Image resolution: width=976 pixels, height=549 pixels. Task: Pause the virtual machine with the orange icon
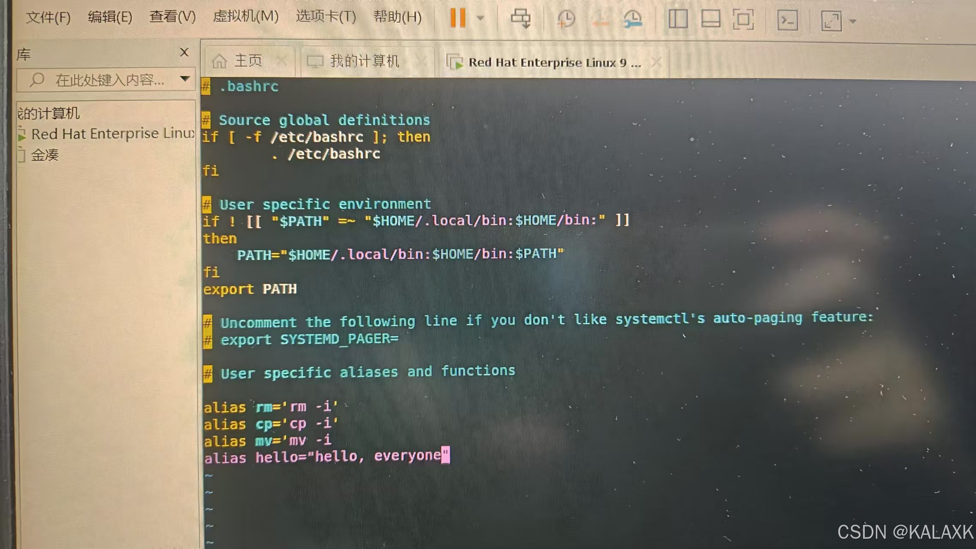pyautogui.click(x=458, y=18)
